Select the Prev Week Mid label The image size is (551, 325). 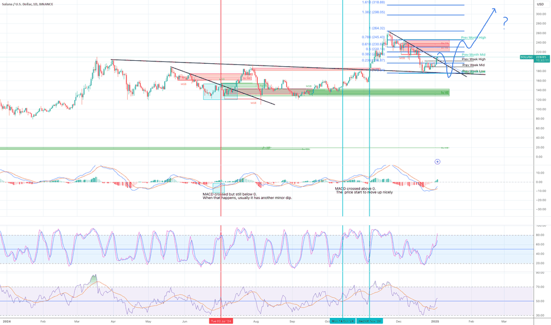[x=474, y=65]
